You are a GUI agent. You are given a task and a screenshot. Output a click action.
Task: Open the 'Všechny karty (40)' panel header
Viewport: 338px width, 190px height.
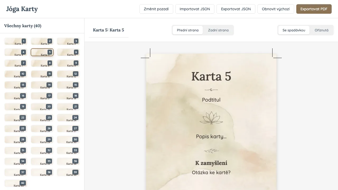(x=22, y=26)
